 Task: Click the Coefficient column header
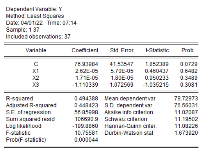point(85,50)
